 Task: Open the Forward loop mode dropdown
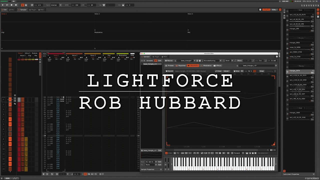pos(238,153)
